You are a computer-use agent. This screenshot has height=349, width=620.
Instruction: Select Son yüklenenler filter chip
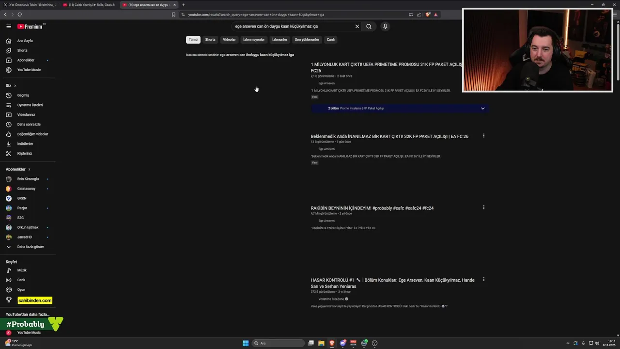click(x=307, y=40)
